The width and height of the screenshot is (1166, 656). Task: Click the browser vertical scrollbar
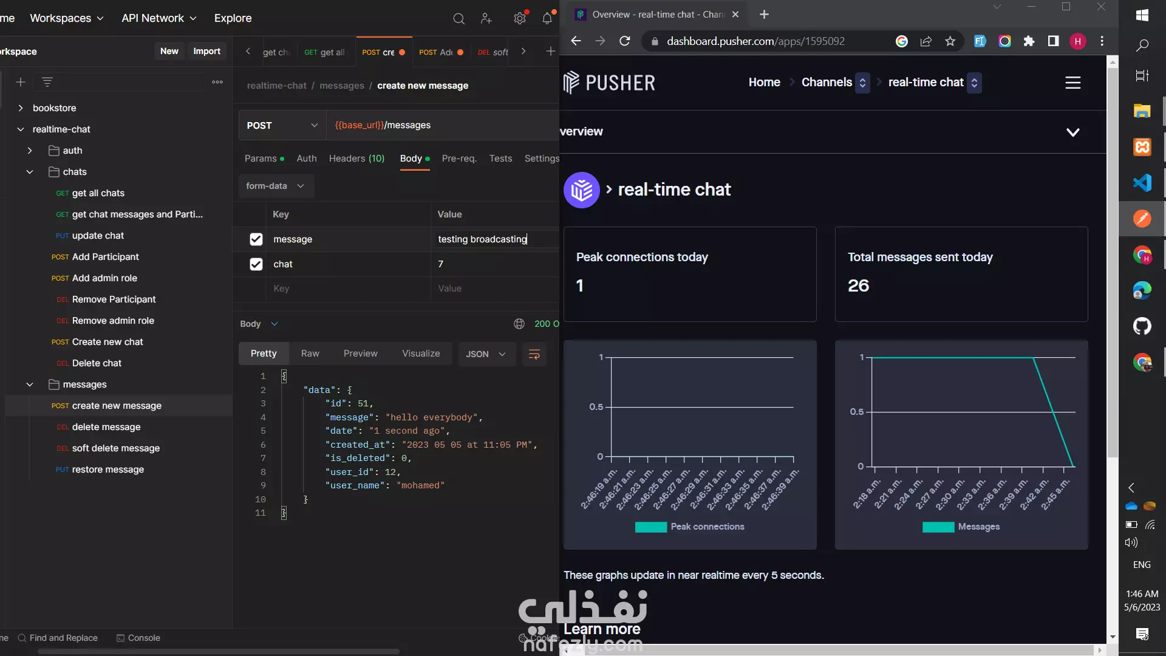point(1113,261)
